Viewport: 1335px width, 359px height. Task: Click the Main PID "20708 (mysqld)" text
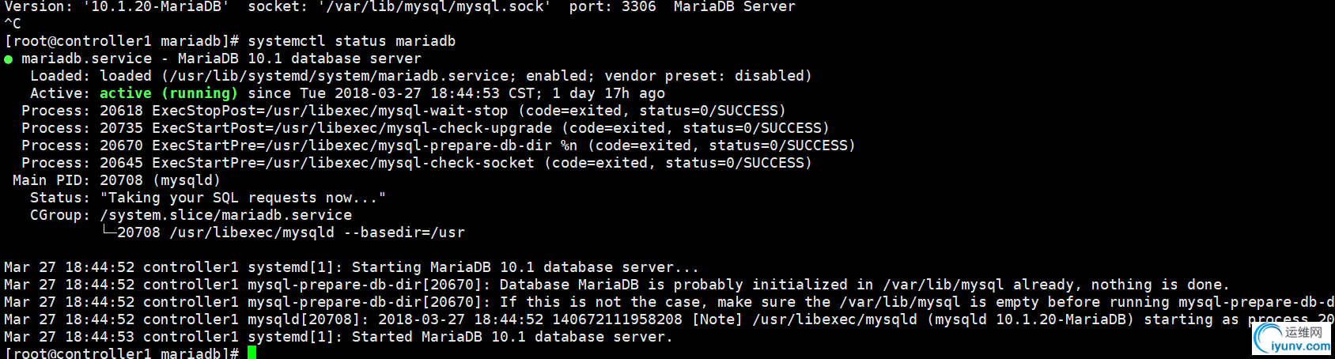pyautogui.click(x=160, y=180)
